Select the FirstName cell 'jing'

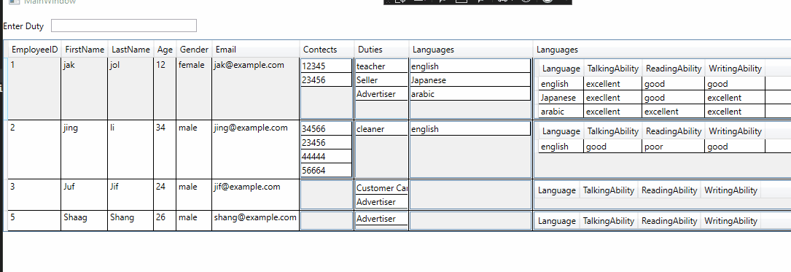(85, 149)
